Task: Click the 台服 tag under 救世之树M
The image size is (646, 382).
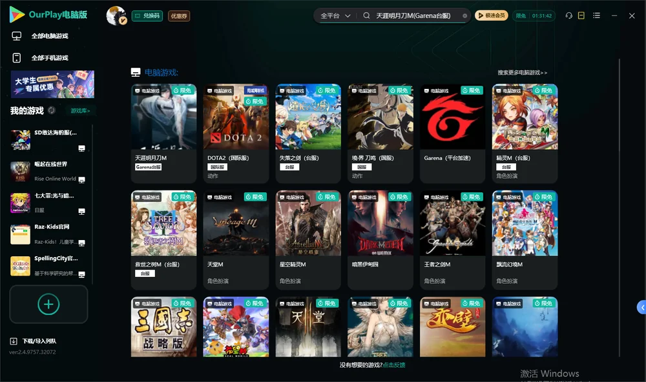Action: (145, 274)
